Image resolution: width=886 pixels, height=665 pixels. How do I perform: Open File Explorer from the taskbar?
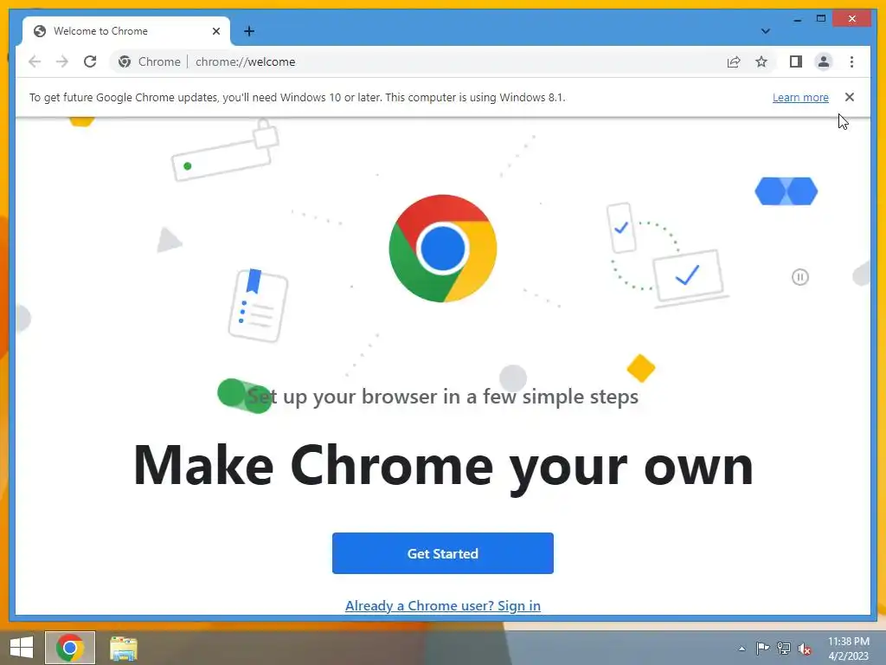pyautogui.click(x=123, y=648)
